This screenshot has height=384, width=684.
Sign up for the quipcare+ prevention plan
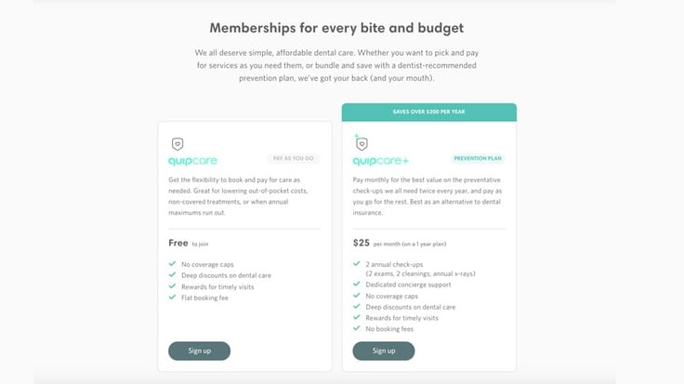384,351
